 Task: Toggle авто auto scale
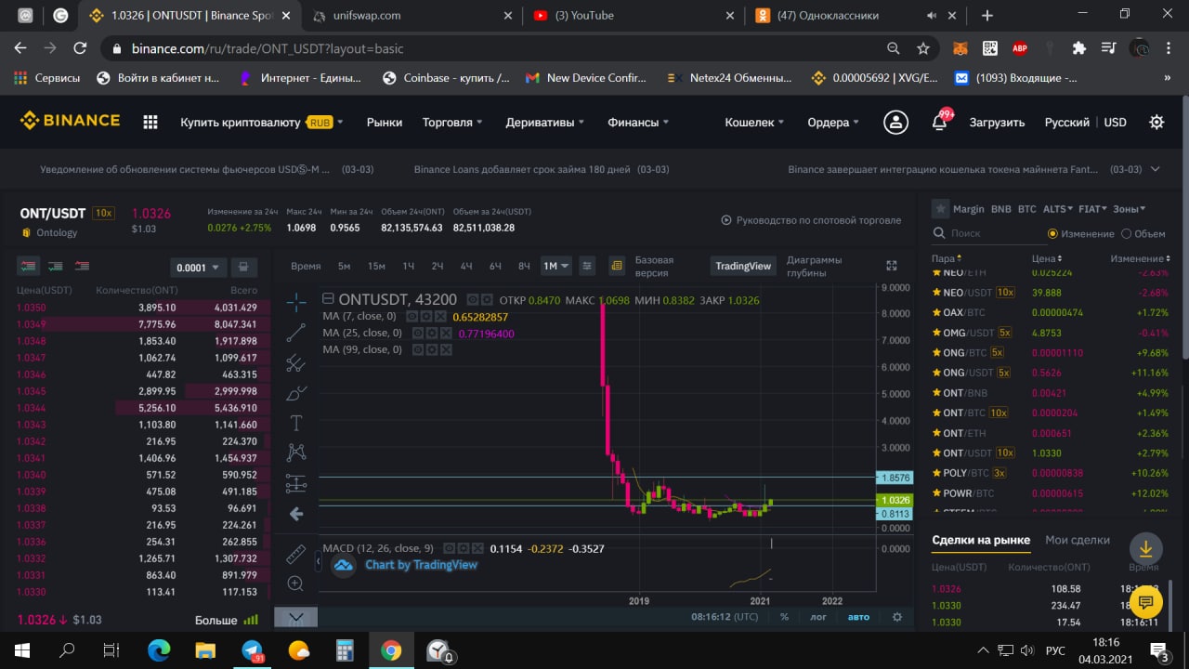click(x=858, y=616)
